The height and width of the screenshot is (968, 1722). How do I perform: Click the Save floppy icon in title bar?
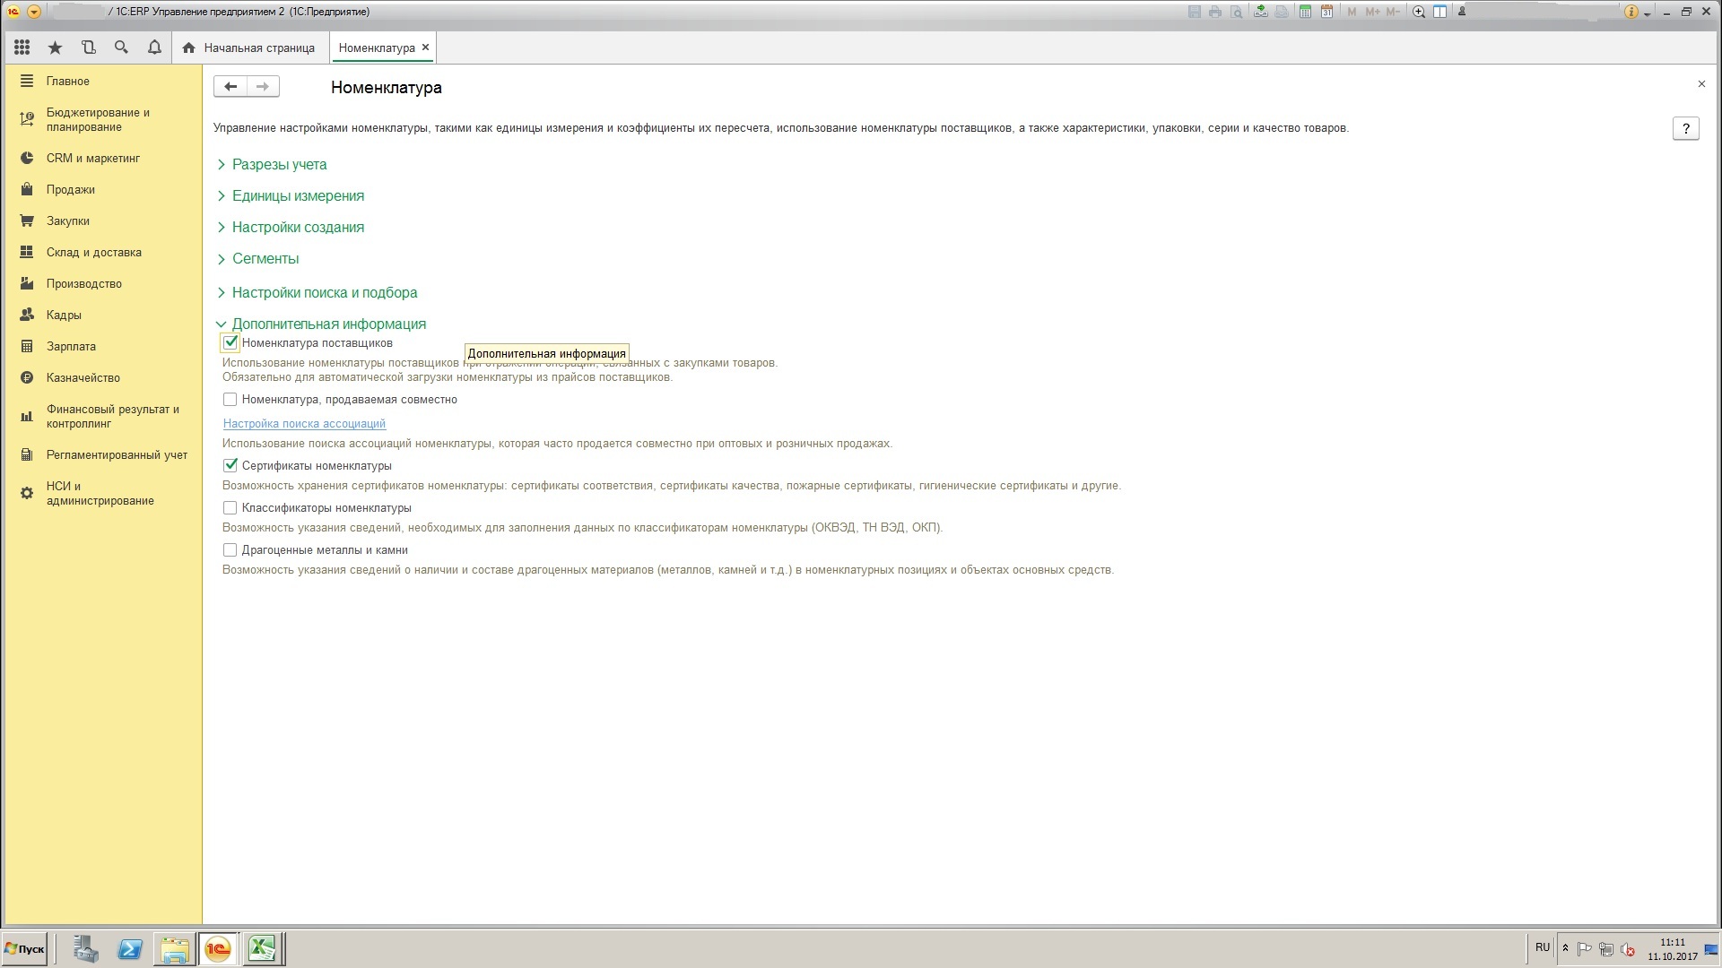(x=1194, y=12)
